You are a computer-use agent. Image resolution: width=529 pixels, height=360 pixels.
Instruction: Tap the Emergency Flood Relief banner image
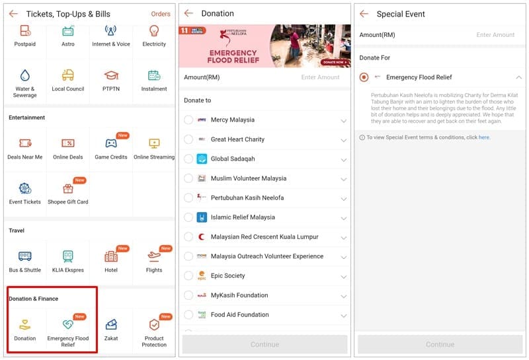(x=264, y=46)
